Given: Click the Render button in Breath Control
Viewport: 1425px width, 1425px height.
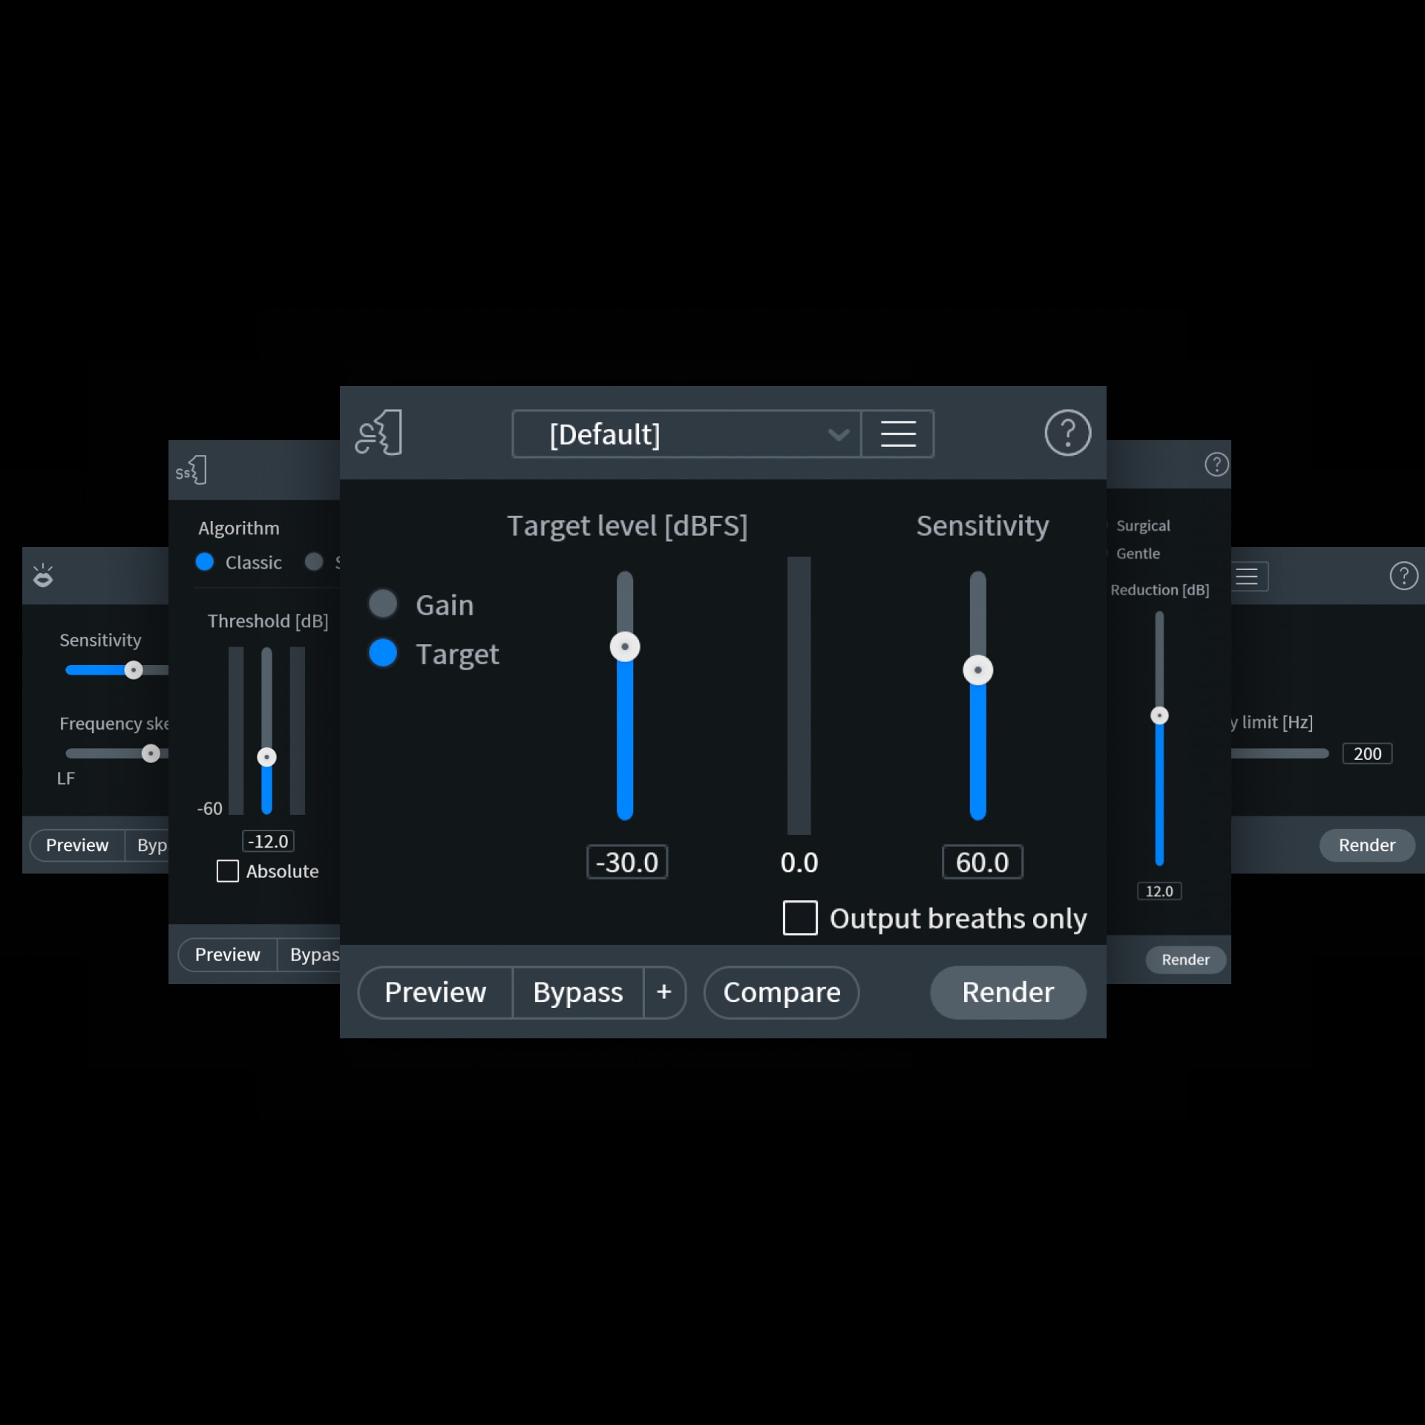Looking at the screenshot, I should coord(1007,992).
